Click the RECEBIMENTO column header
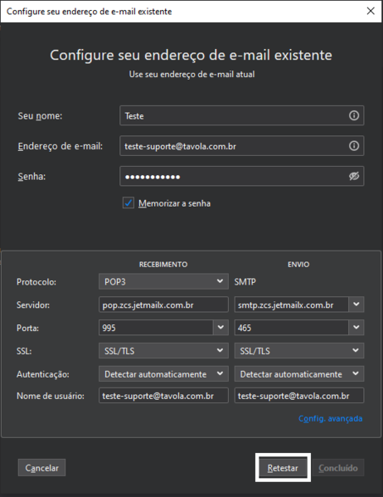Screen dimensions: 383x497 pos(163,265)
